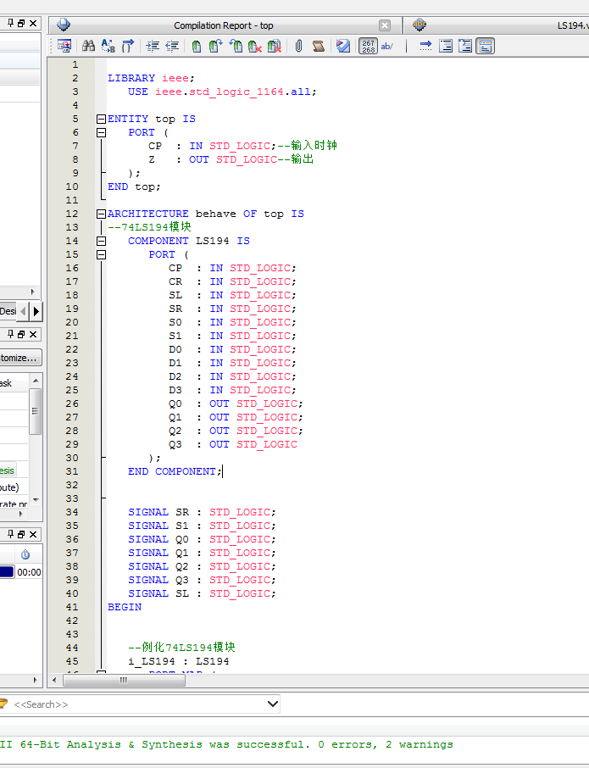Click line number 31 in gutter
This screenshot has height=768, width=589.
tap(72, 471)
